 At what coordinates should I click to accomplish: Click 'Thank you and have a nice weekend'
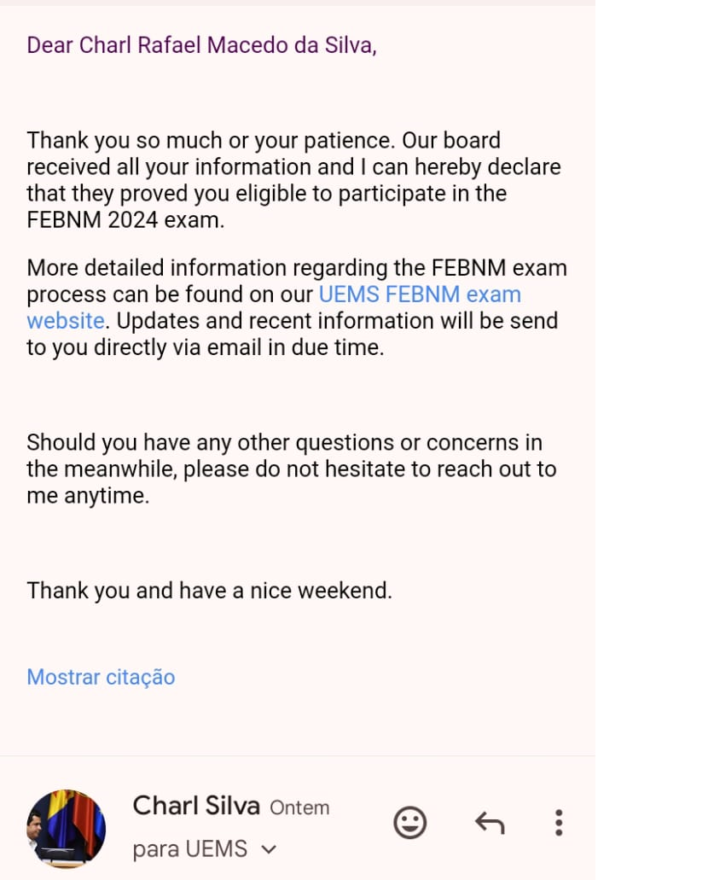[x=209, y=591]
